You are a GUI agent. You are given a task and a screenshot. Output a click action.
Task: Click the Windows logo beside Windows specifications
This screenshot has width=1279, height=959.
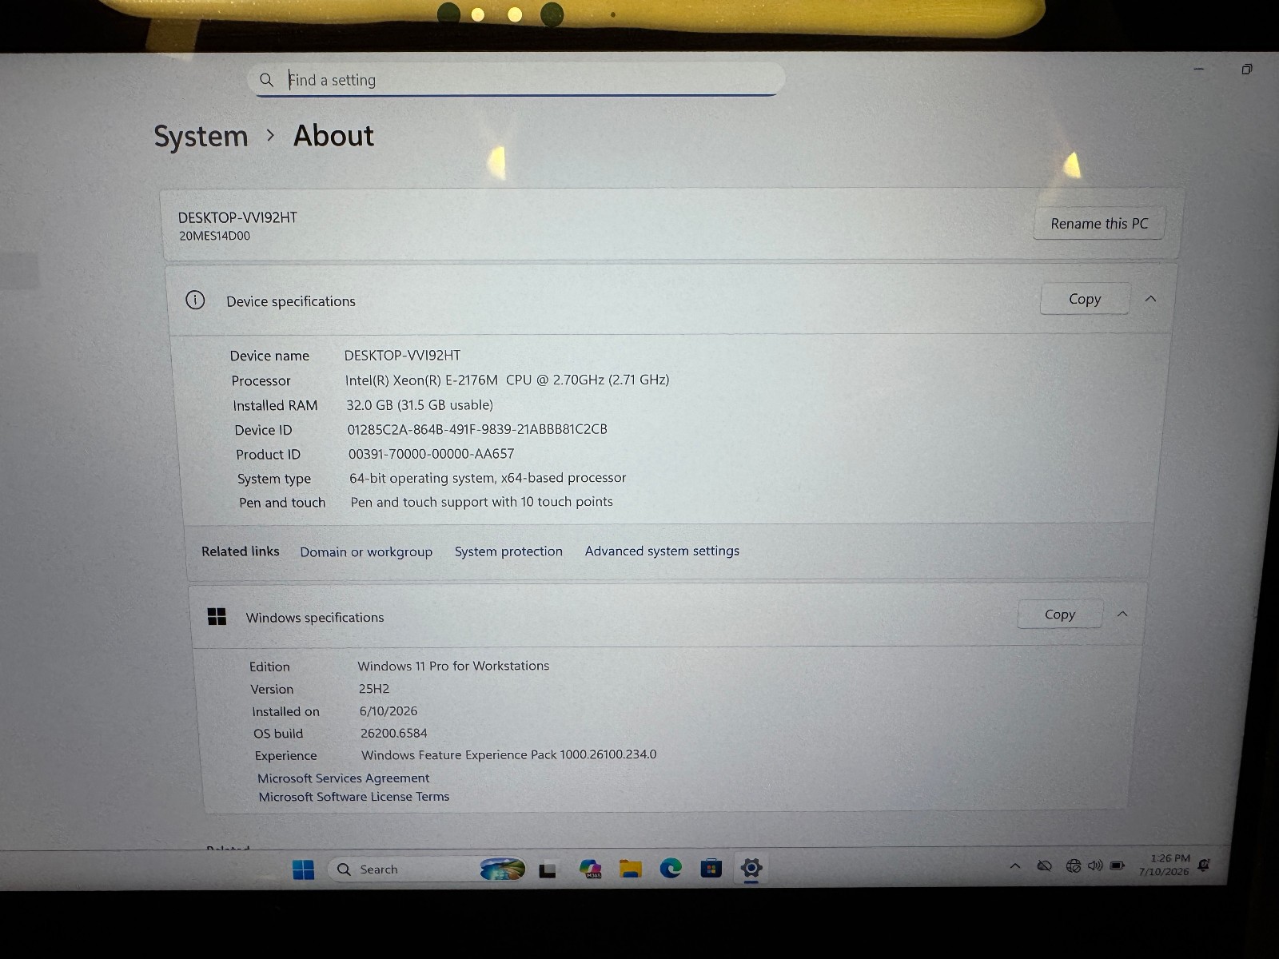(x=217, y=617)
